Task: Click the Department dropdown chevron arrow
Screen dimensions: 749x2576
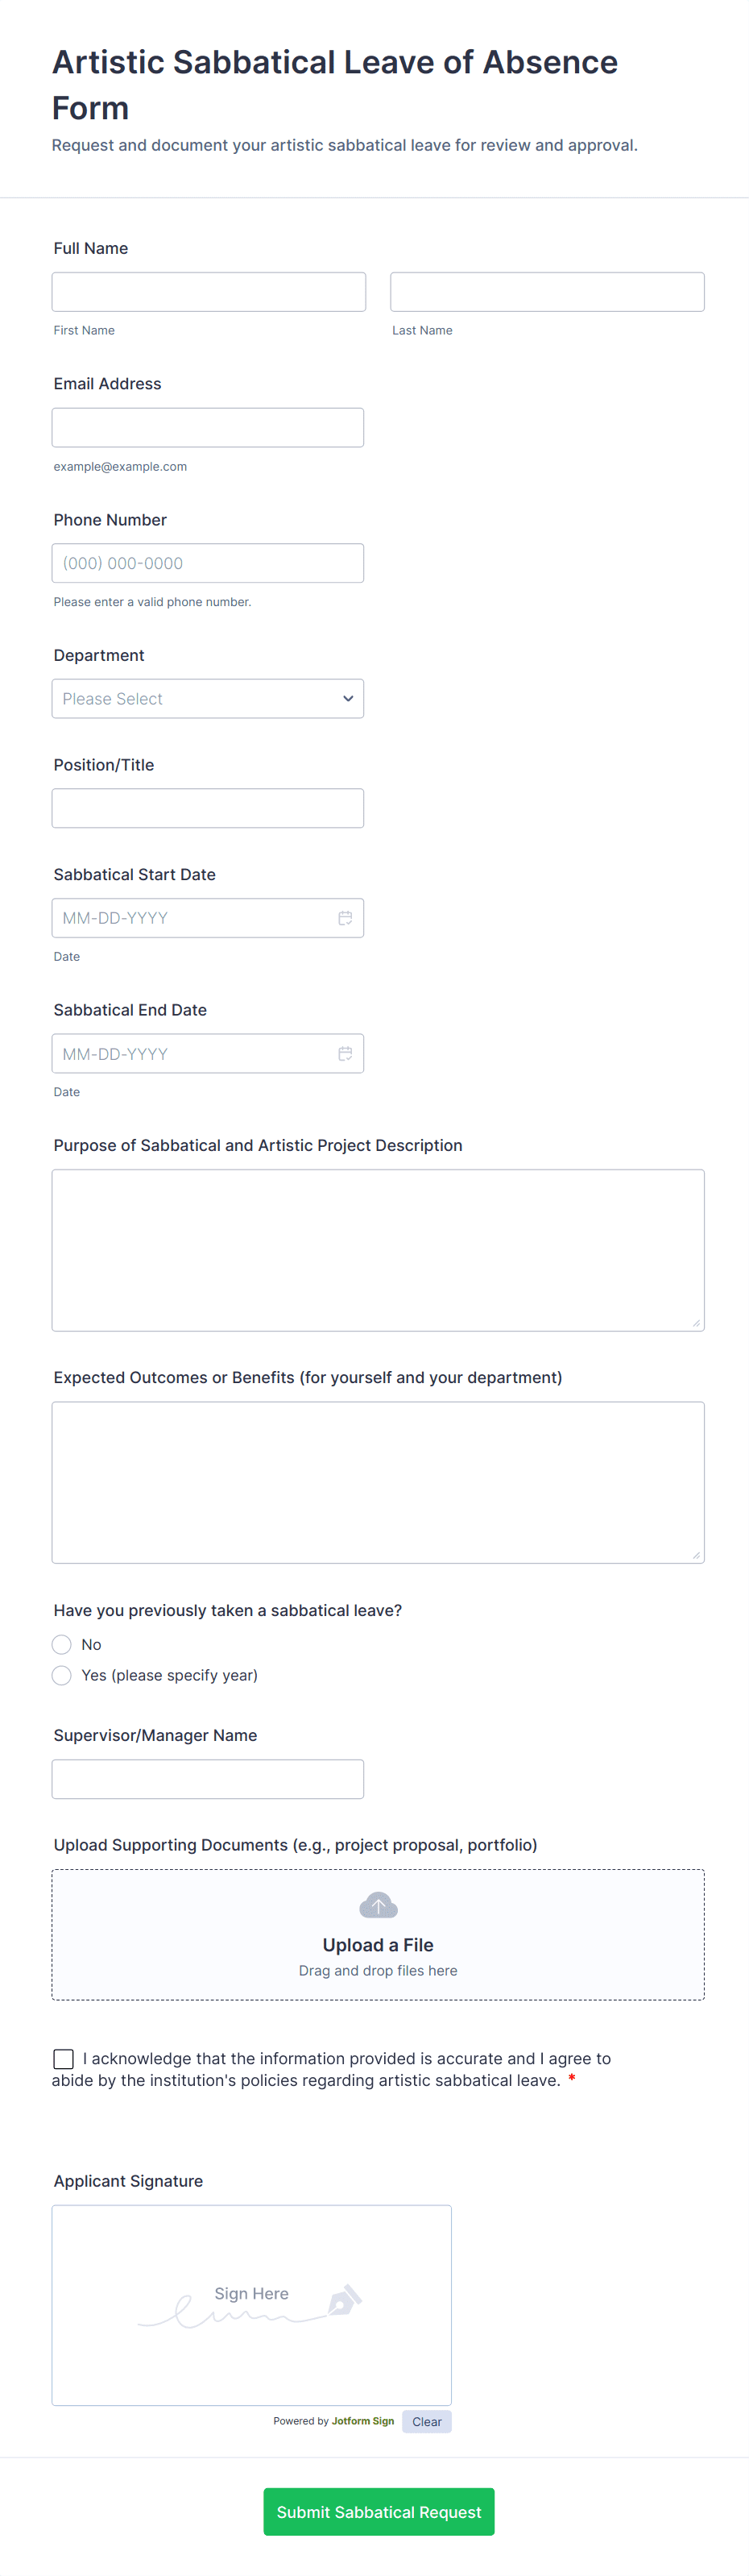Action: 348,699
